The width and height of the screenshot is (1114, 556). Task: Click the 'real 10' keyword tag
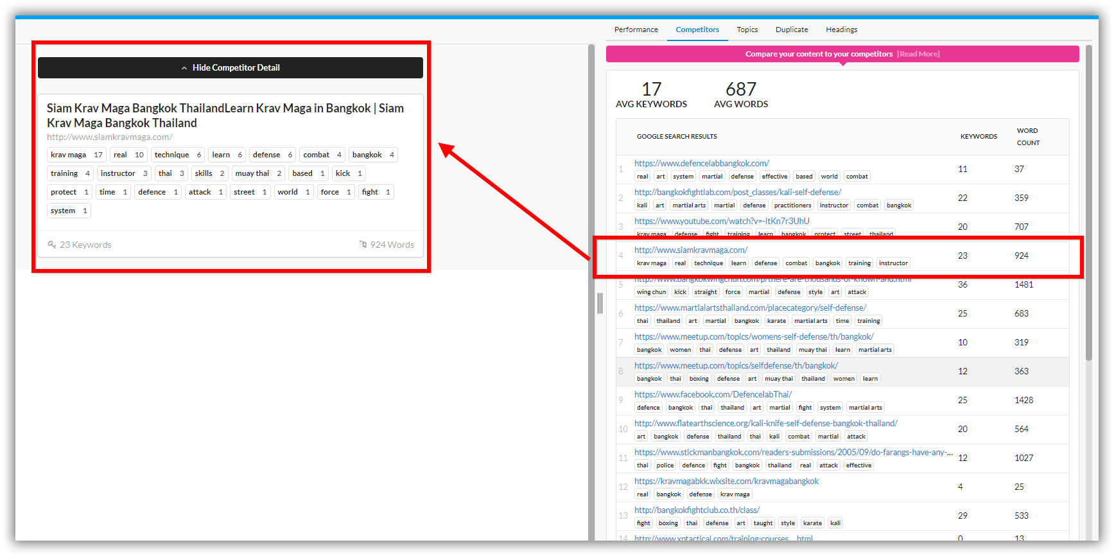click(128, 155)
